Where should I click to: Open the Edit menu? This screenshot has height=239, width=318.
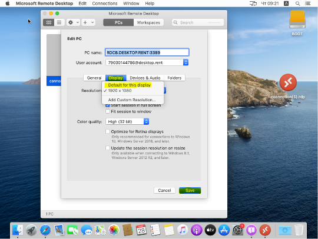tap(82, 4)
